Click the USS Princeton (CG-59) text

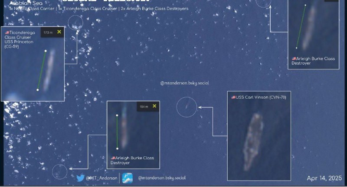pos(19,44)
